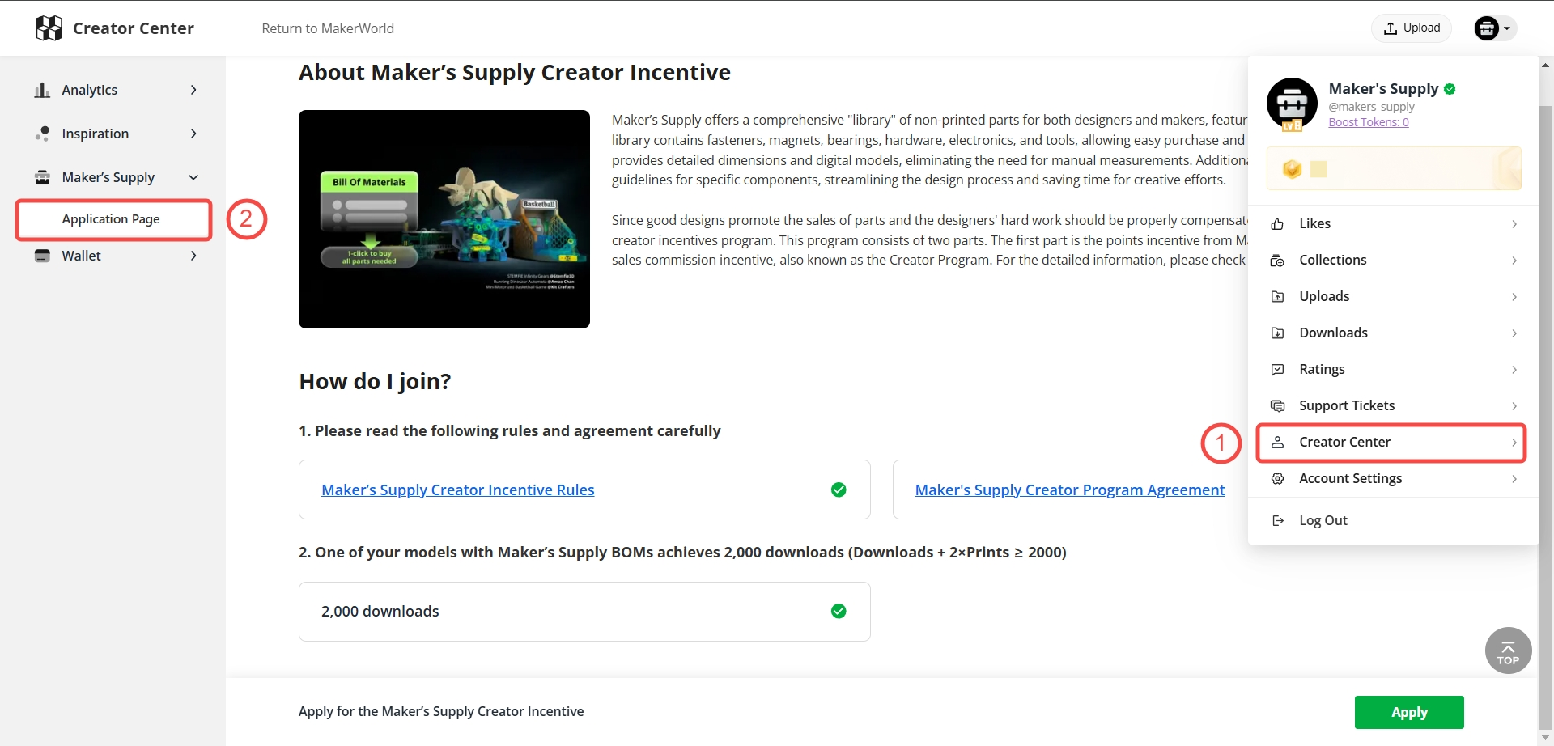Image resolution: width=1554 pixels, height=746 pixels.
Task: Click the Bill Of Materials promo image
Action: [x=444, y=219]
